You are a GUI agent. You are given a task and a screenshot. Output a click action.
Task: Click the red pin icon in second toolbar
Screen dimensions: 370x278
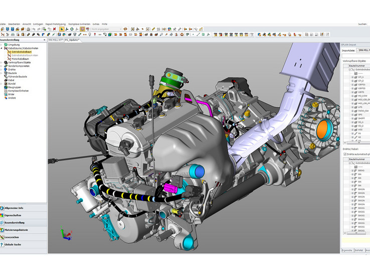coord(95,35)
